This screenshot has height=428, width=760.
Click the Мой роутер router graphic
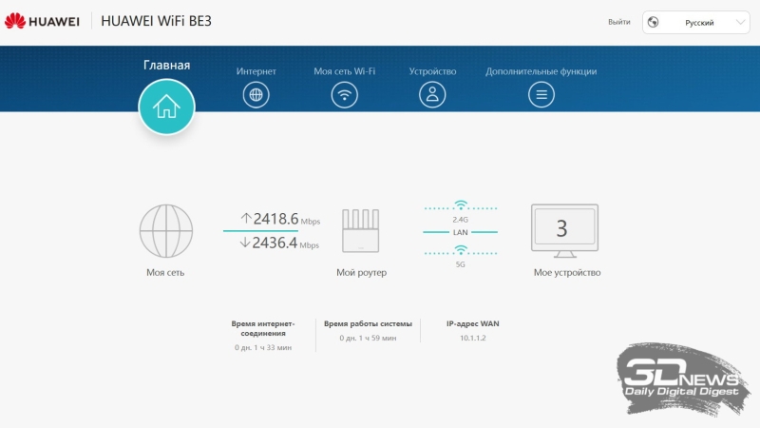(361, 231)
